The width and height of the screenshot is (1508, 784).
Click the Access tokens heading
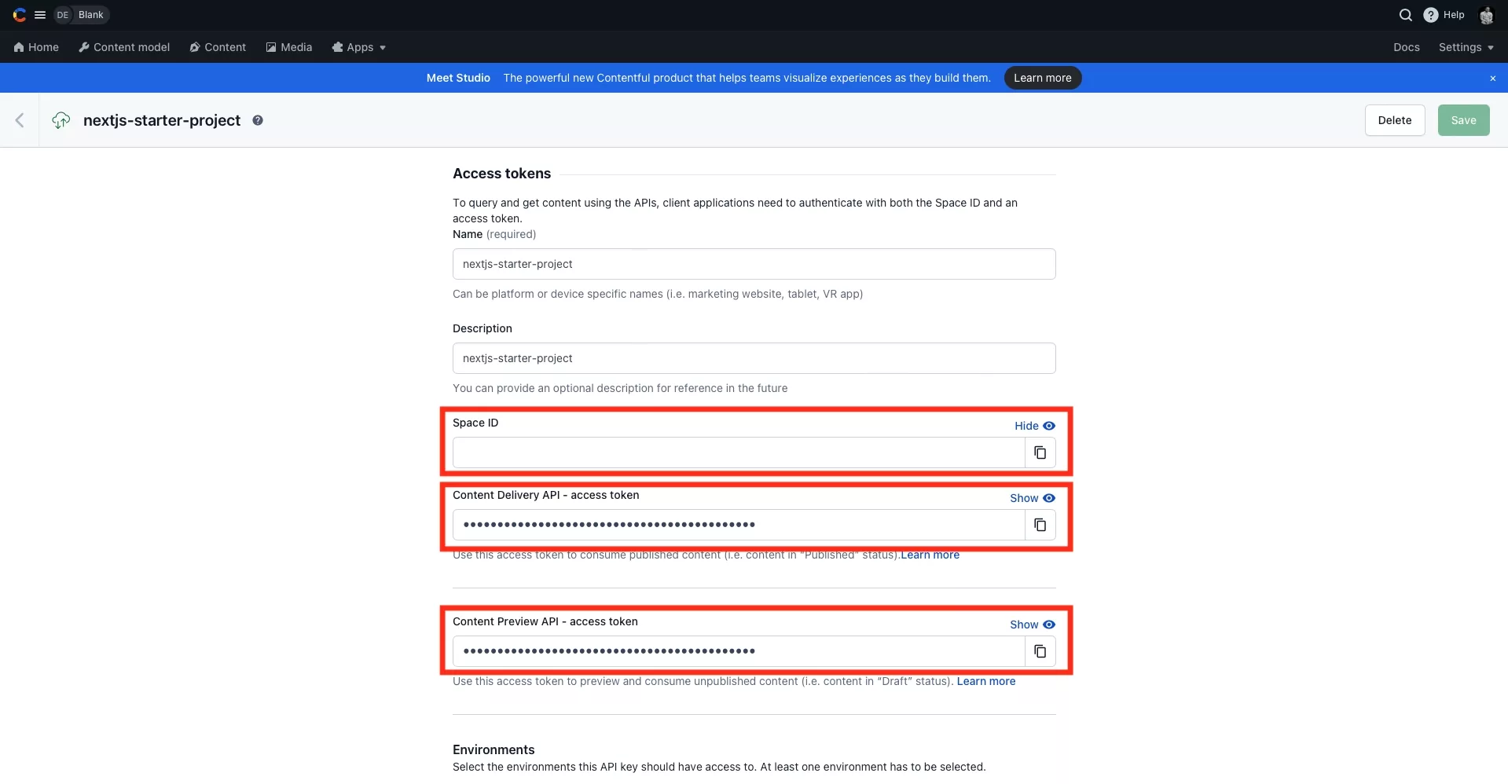501,174
